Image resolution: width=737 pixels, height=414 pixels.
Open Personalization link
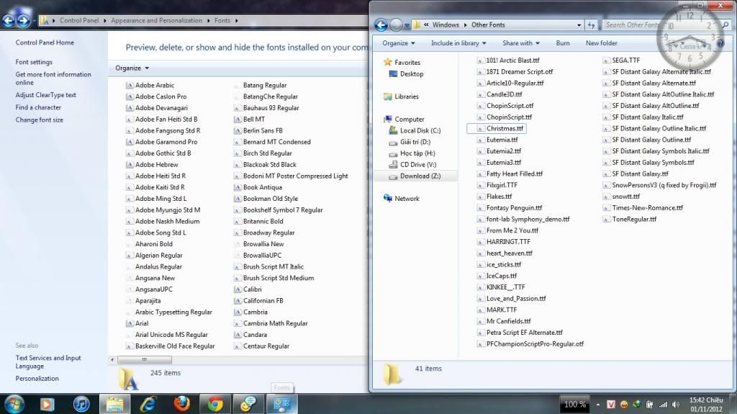click(37, 378)
